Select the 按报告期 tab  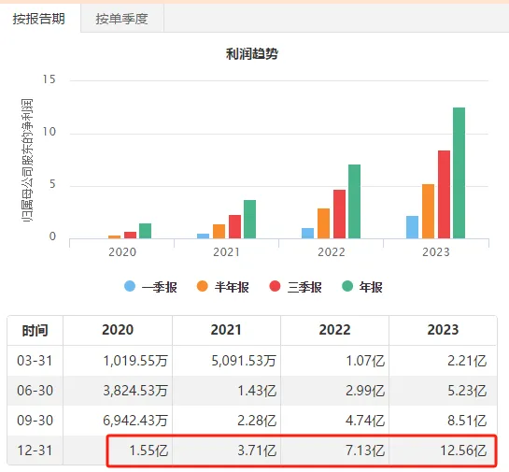click(x=39, y=19)
